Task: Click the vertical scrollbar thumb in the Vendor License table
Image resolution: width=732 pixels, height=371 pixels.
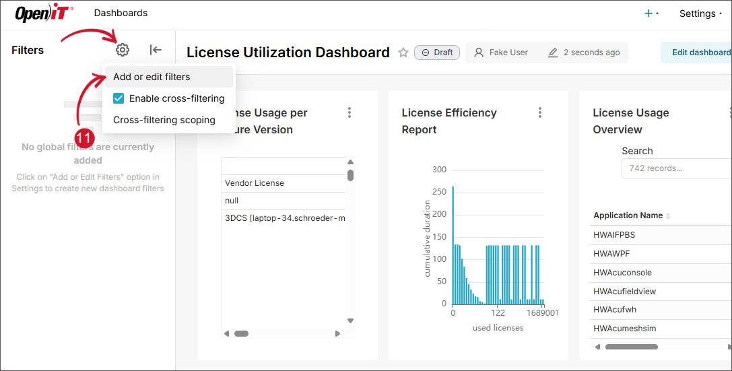Action: coord(351,176)
